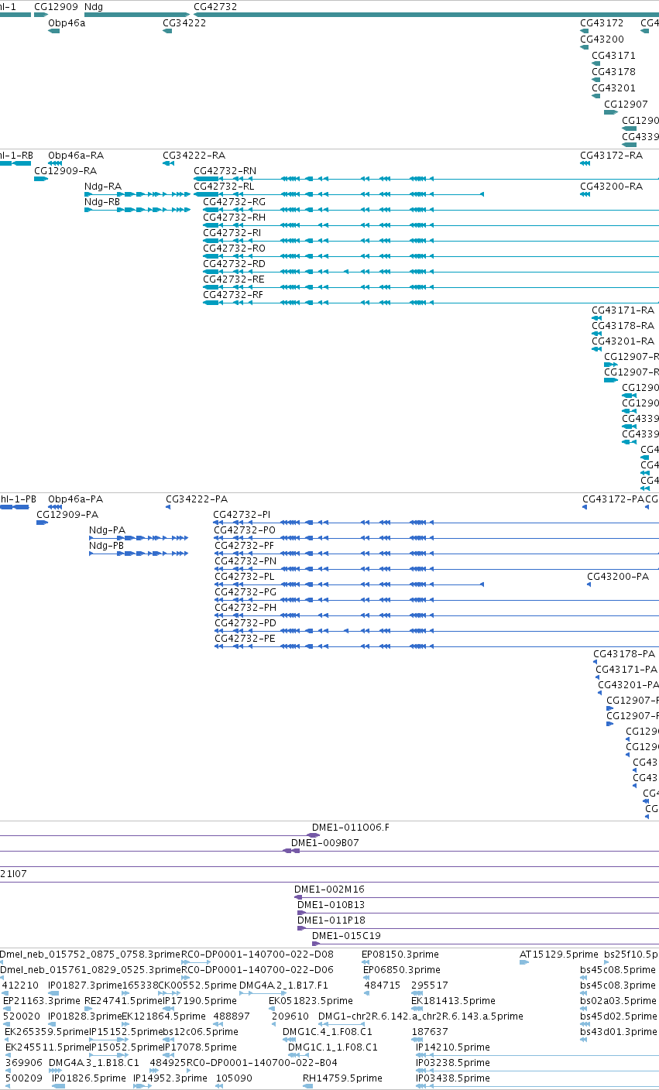Click the Ndg-RA transcript label
659x1090 pixels.
(x=103, y=187)
